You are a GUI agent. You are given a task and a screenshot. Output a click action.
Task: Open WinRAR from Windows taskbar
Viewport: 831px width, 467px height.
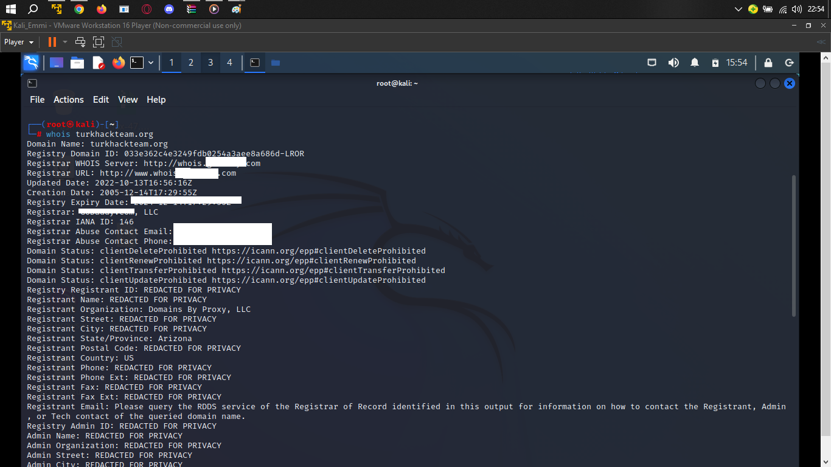click(192, 9)
